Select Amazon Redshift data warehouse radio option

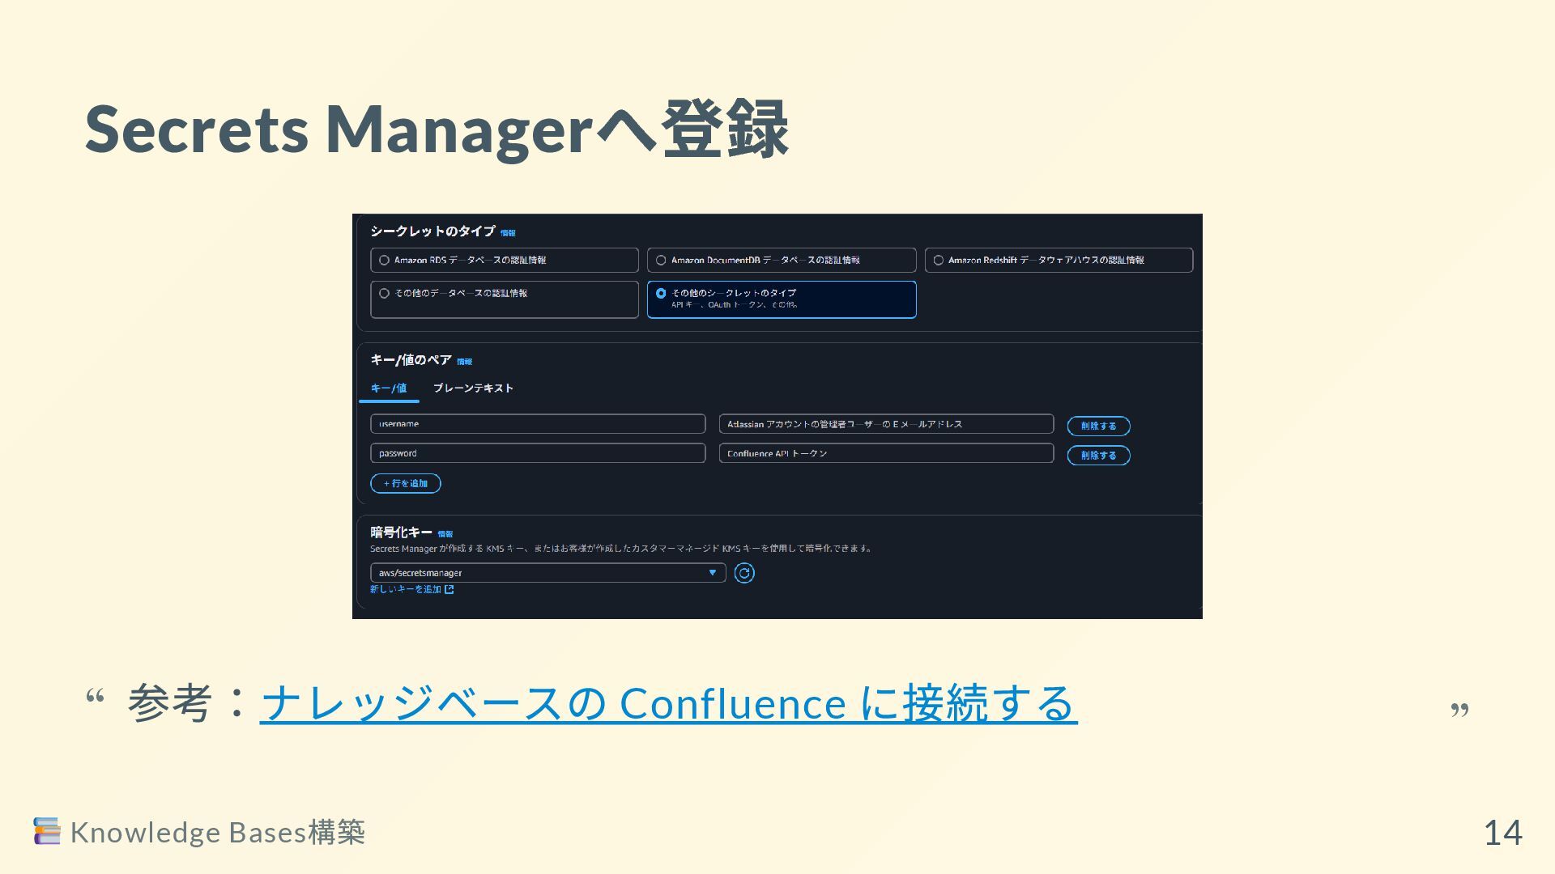[939, 261]
